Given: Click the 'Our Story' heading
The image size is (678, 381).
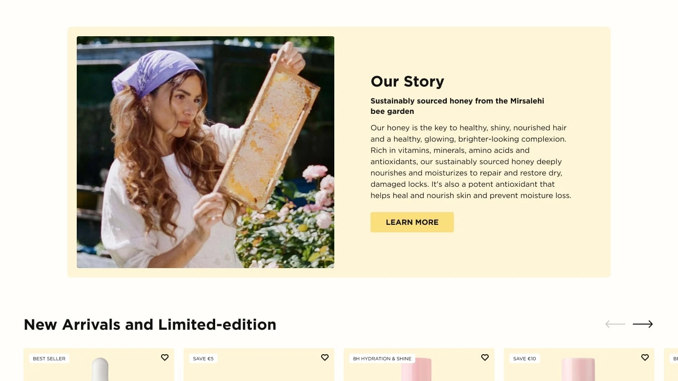Looking at the screenshot, I should click(x=407, y=81).
